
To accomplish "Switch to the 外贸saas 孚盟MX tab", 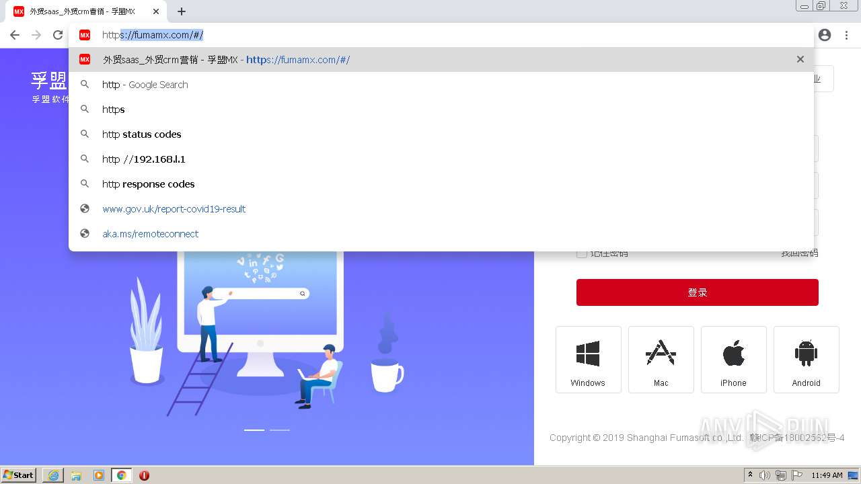I will click(84, 11).
